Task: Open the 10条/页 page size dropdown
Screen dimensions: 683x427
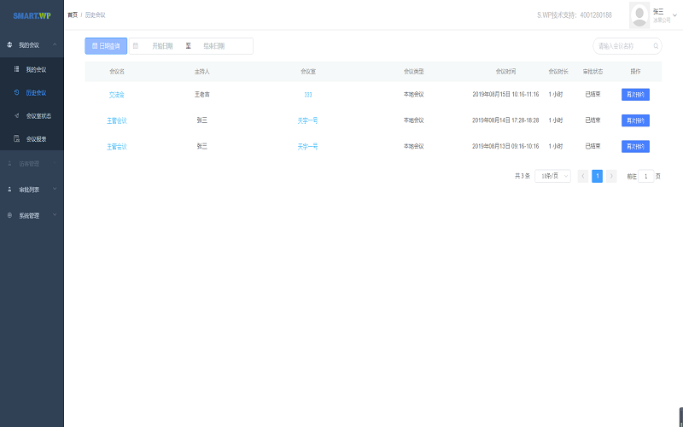Action: (552, 176)
